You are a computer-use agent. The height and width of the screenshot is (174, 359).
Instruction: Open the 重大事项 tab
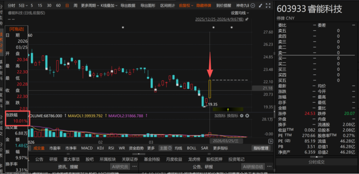click(71, 159)
